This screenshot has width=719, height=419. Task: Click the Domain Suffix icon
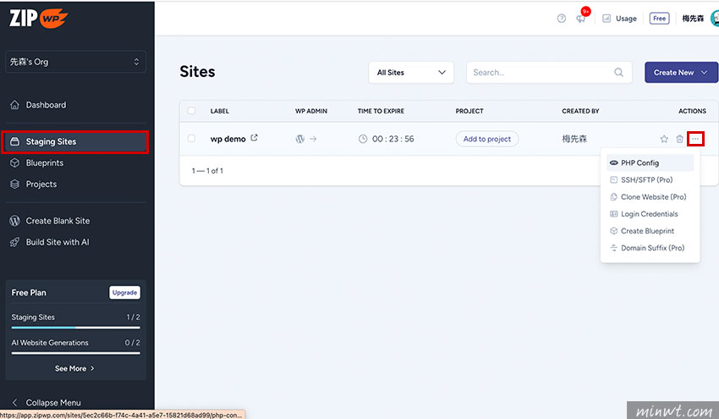click(613, 248)
